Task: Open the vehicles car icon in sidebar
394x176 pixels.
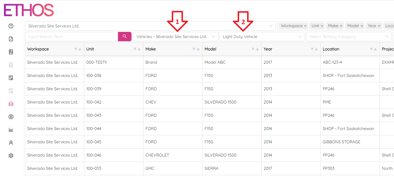Action: 11,104
